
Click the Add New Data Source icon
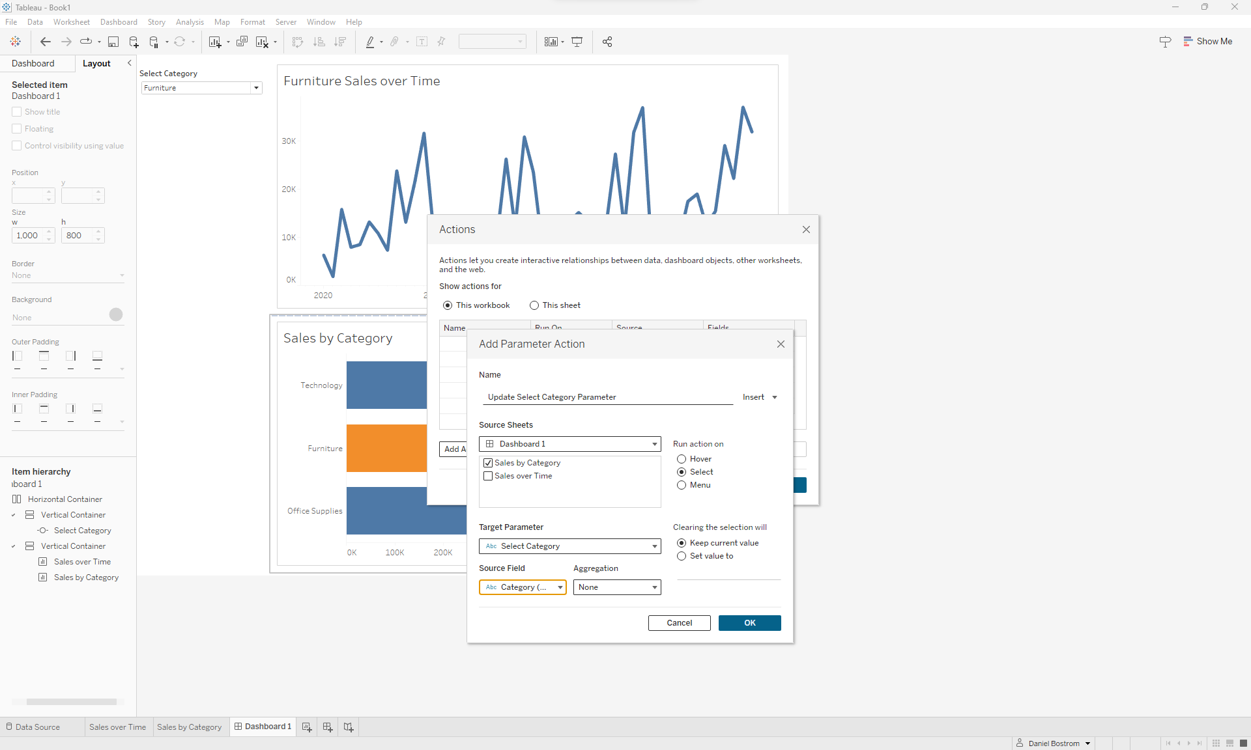(134, 42)
